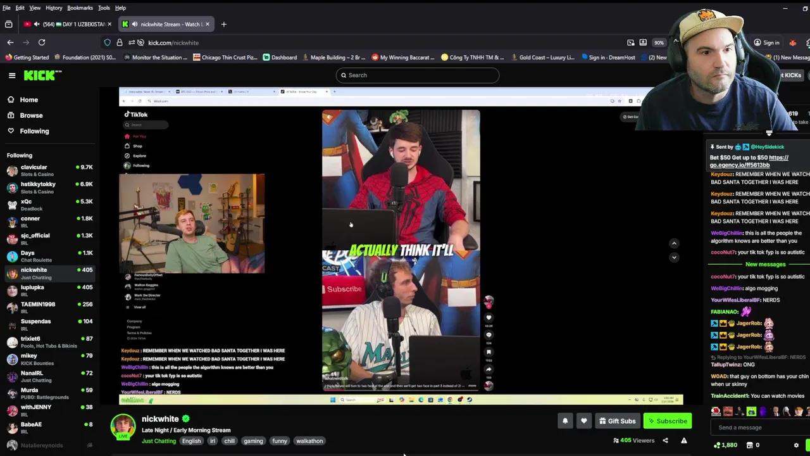
Task: Close the nickwhite Stream tab
Action: tap(207, 24)
